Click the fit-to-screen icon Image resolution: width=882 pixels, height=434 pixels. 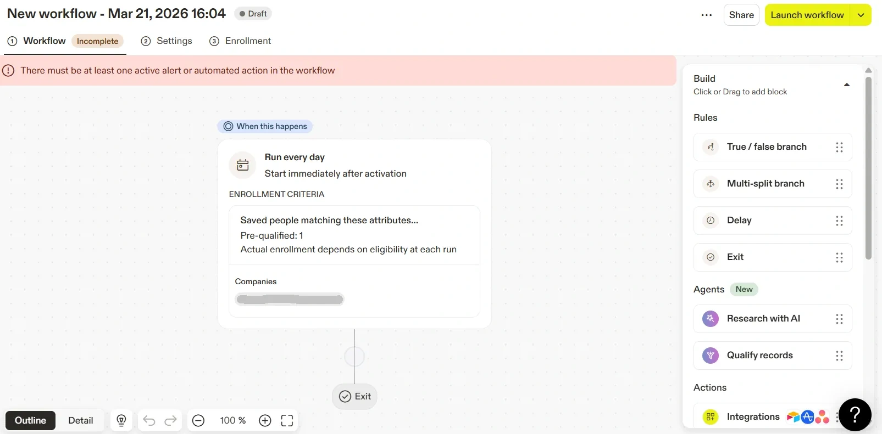pyautogui.click(x=287, y=420)
